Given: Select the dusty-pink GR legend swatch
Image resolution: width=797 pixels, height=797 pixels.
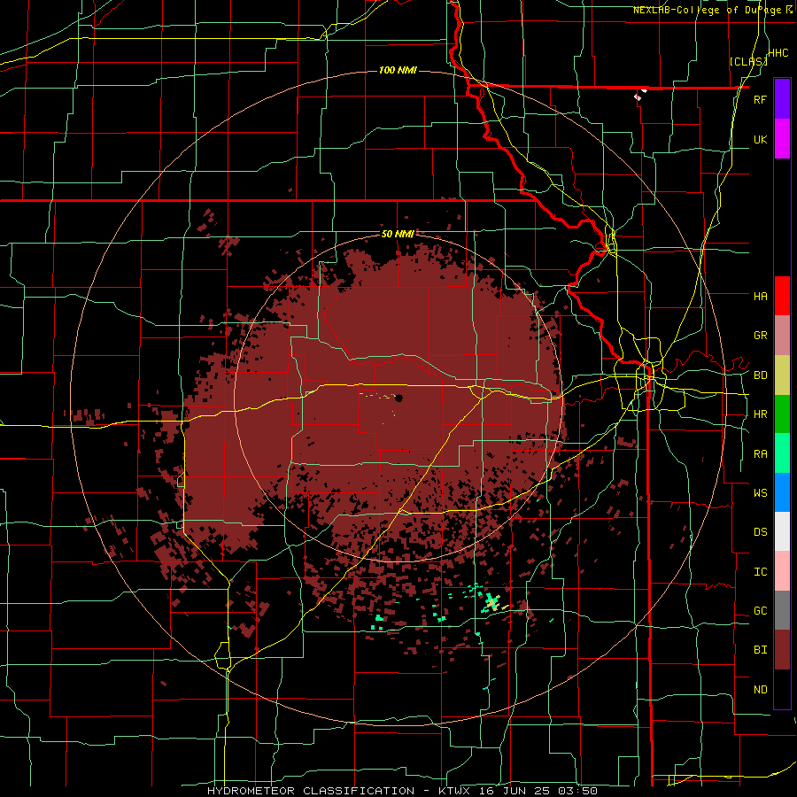Looking at the screenshot, I should click(782, 336).
